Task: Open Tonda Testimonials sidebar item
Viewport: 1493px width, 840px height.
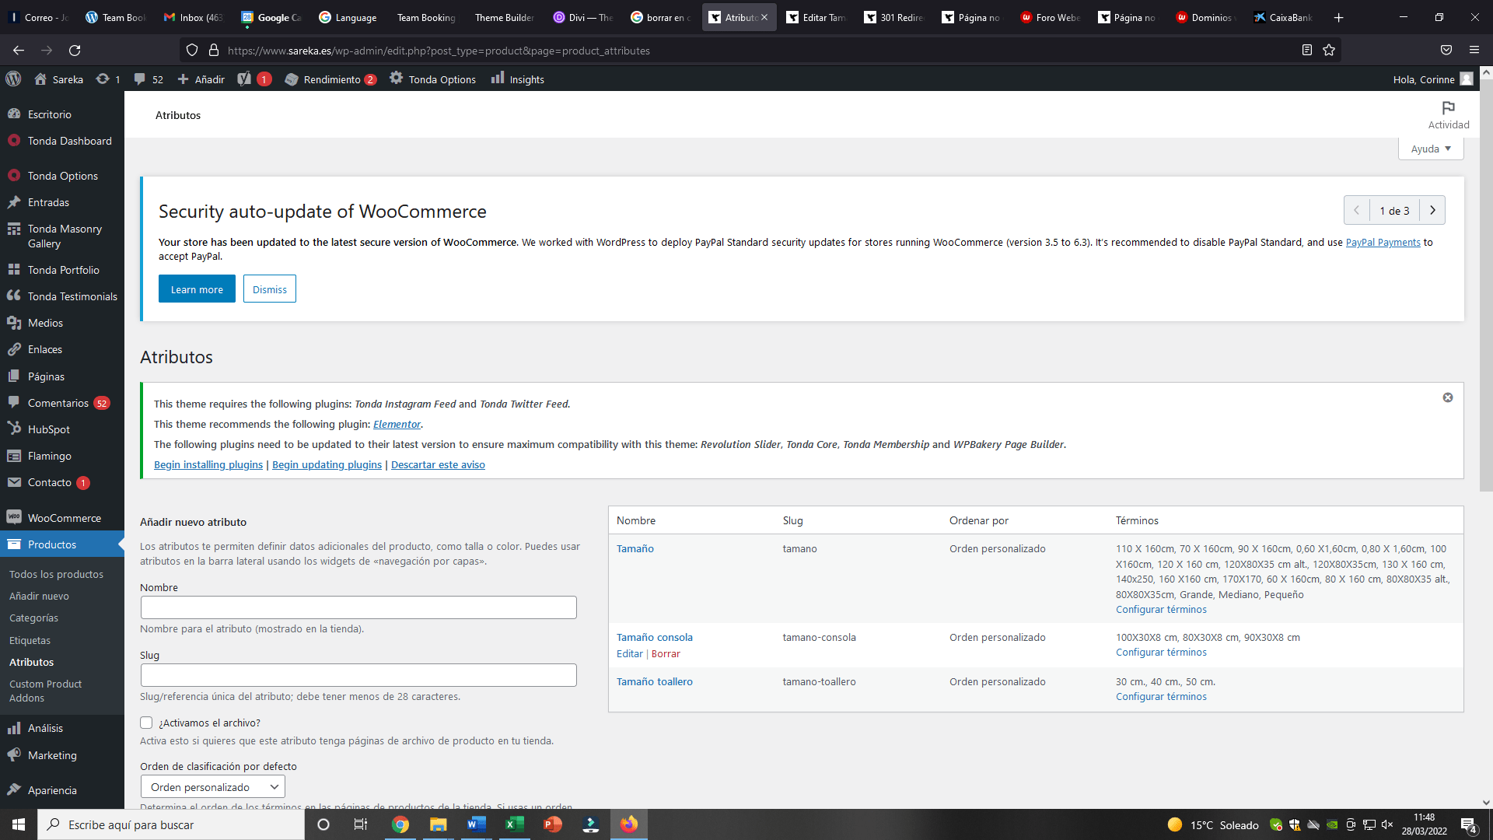Action: tap(62, 296)
